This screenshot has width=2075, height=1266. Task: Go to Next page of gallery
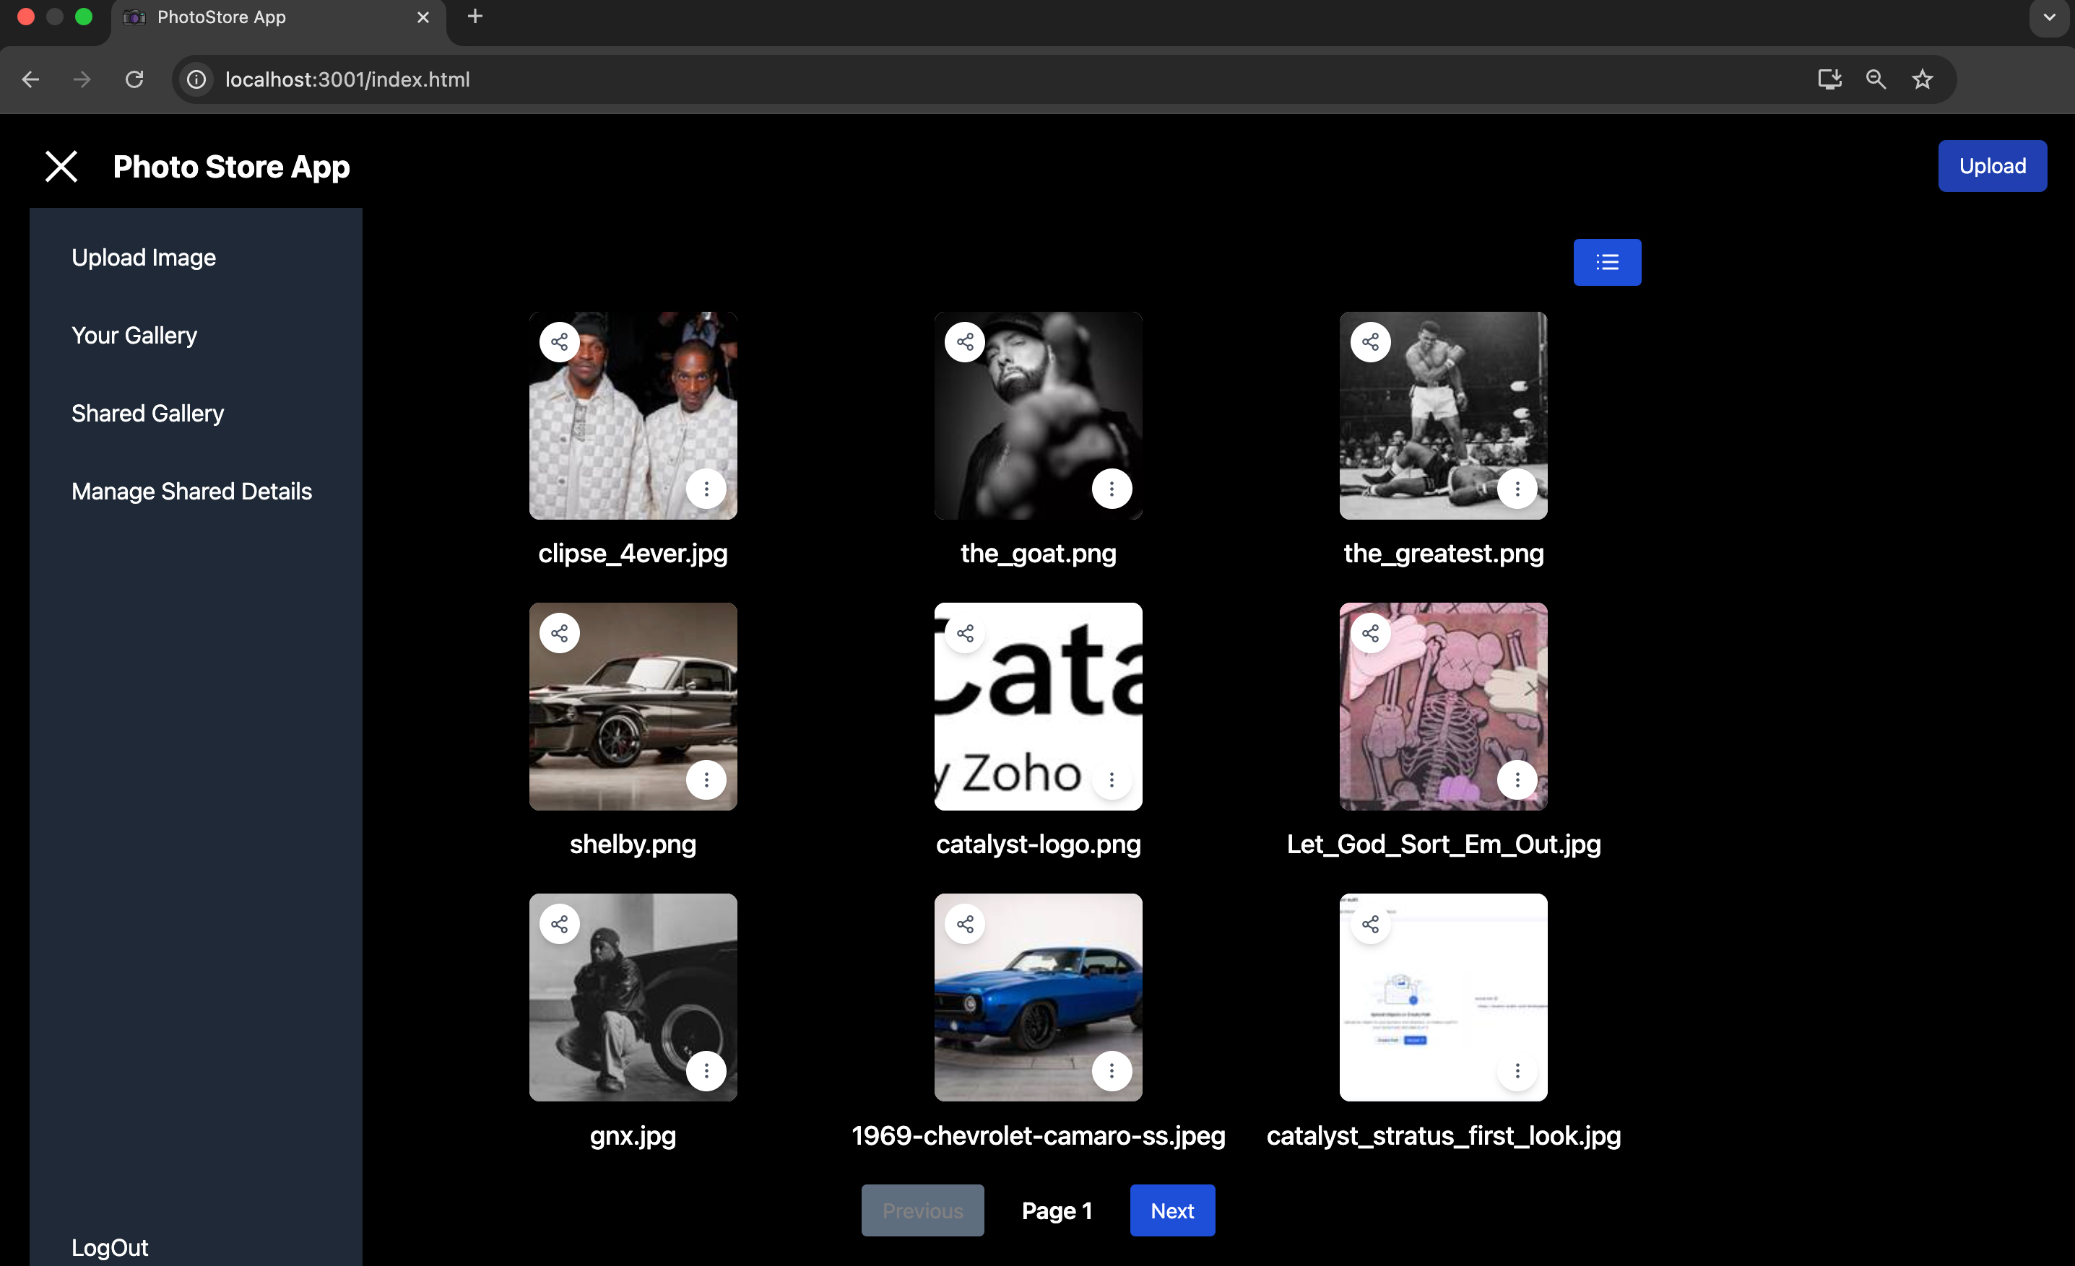tap(1171, 1210)
